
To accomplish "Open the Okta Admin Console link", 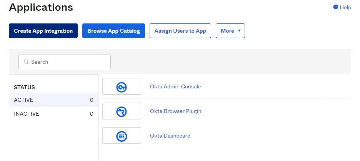I will (x=175, y=86).
